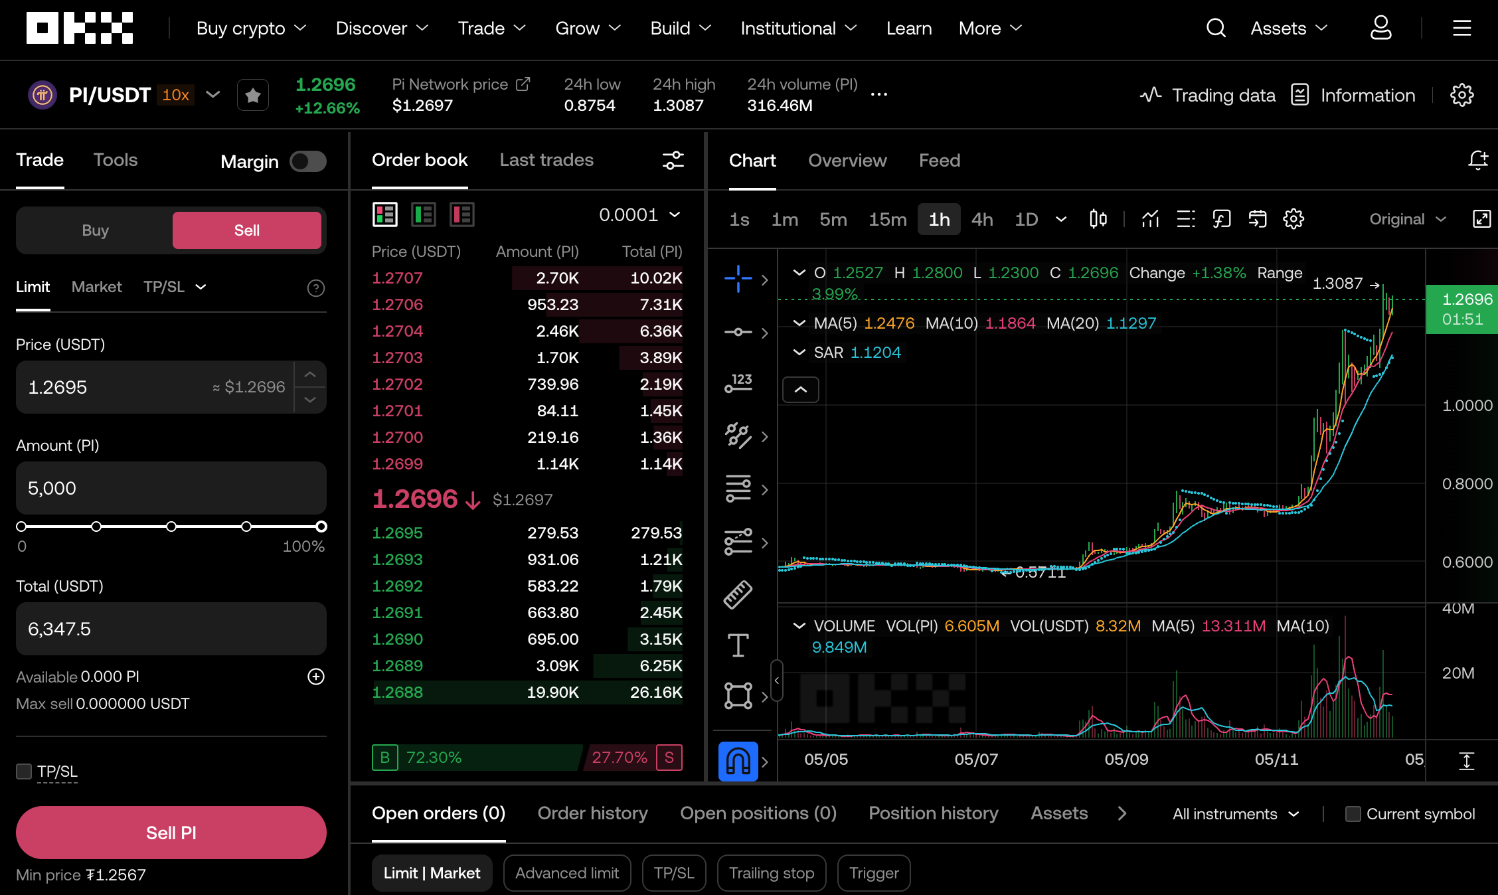This screenshot has width=1498, height=895.
Task: Tick the Current symbol checkbox
Action: pos(1353,814)
